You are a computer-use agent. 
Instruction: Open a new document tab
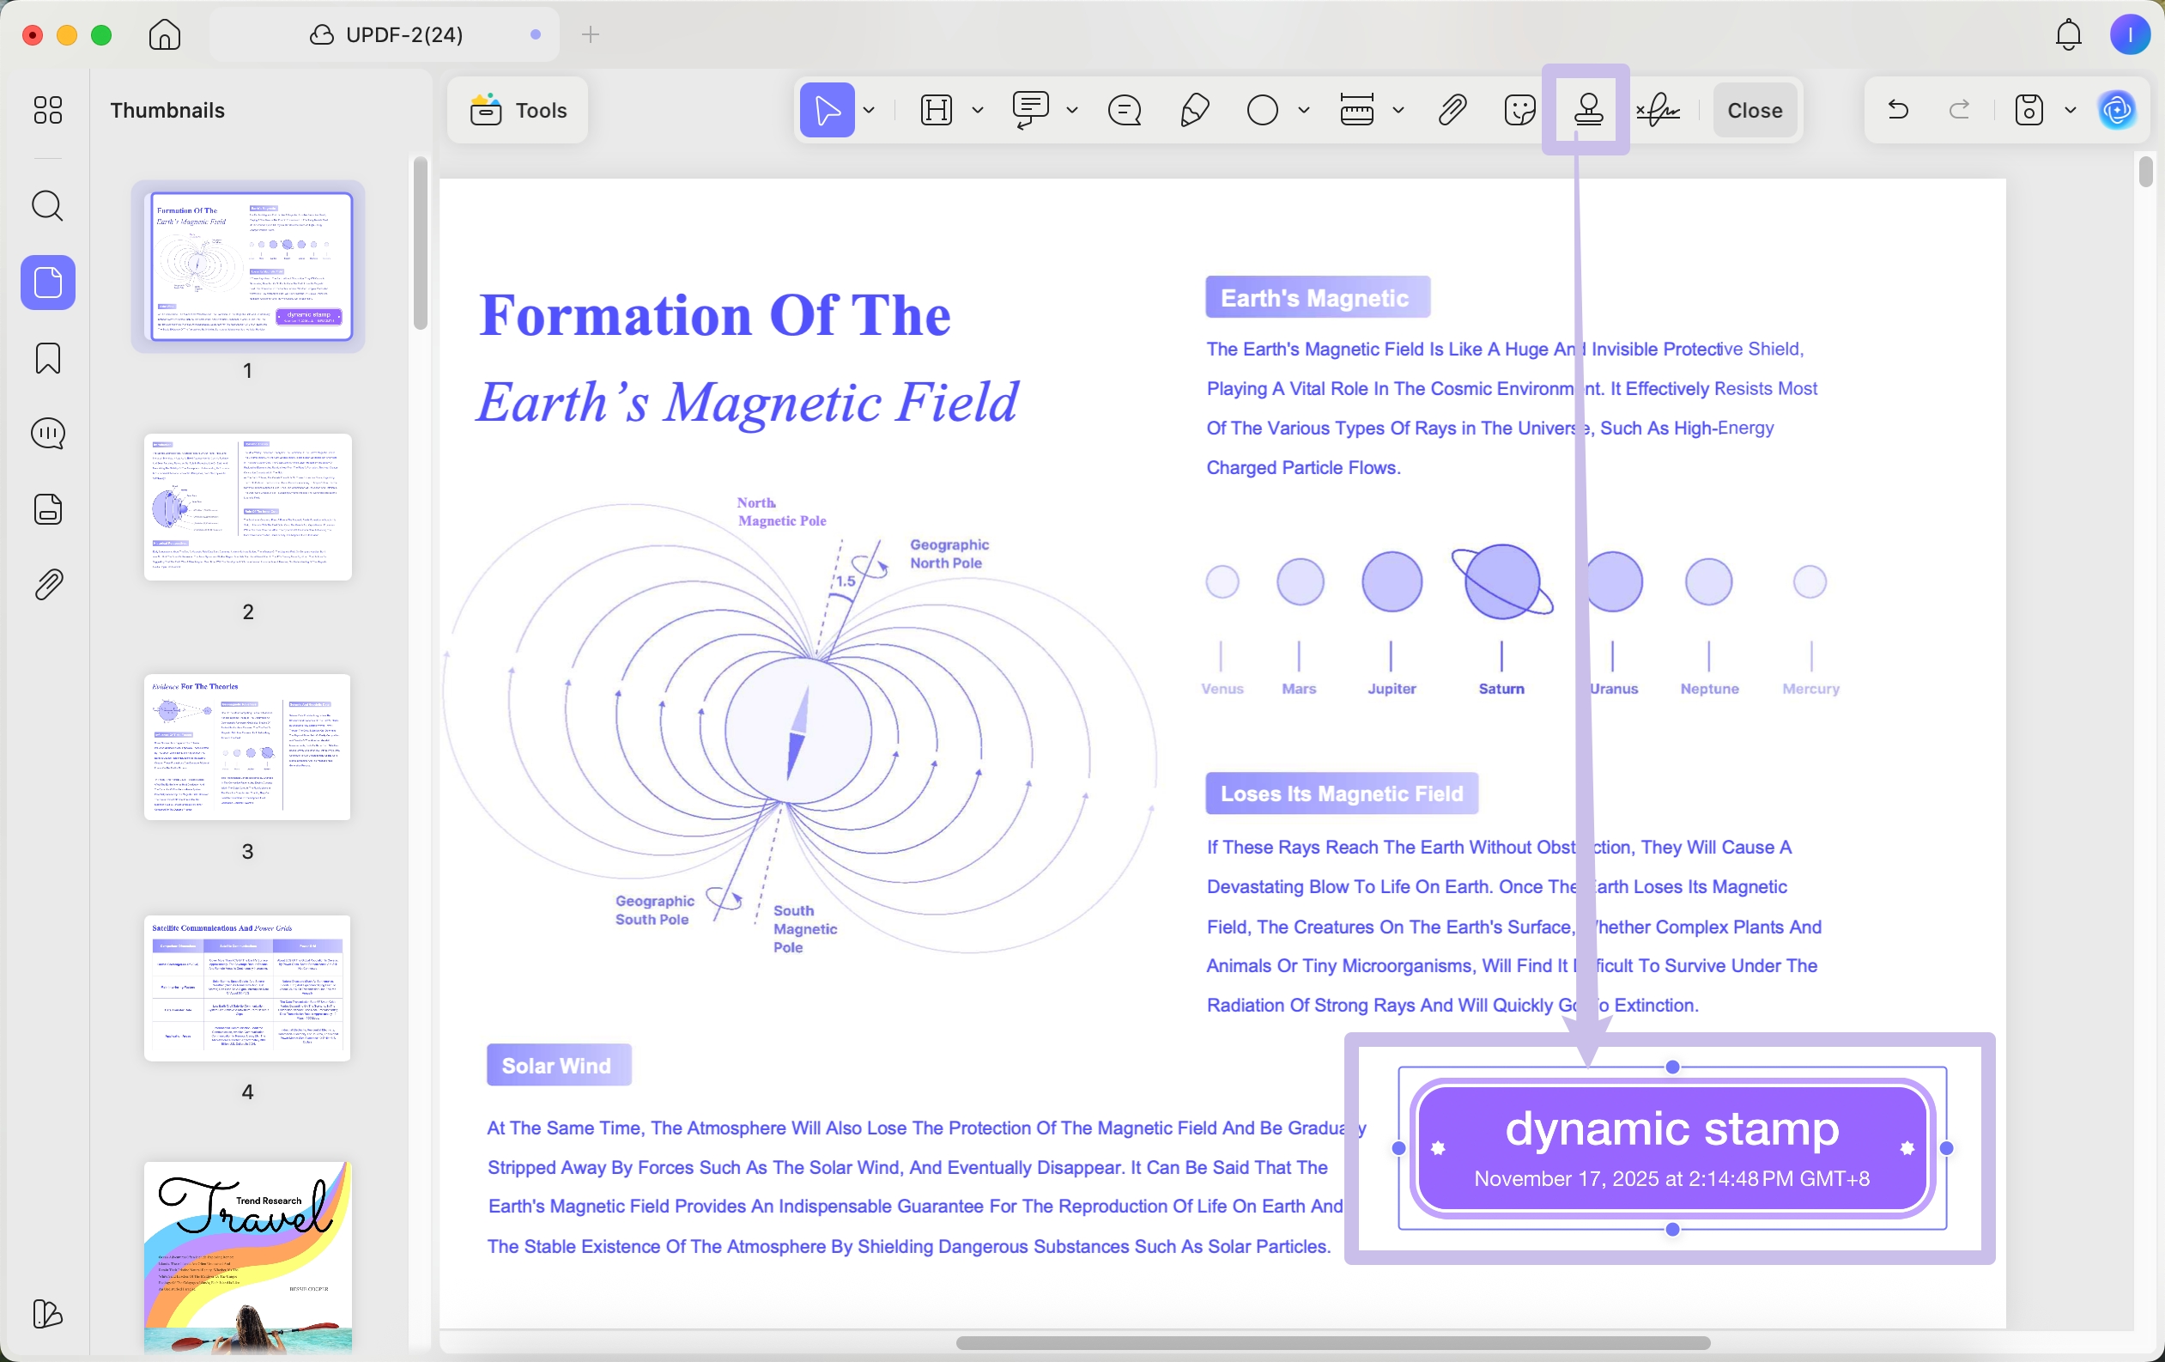coord(590,34)
